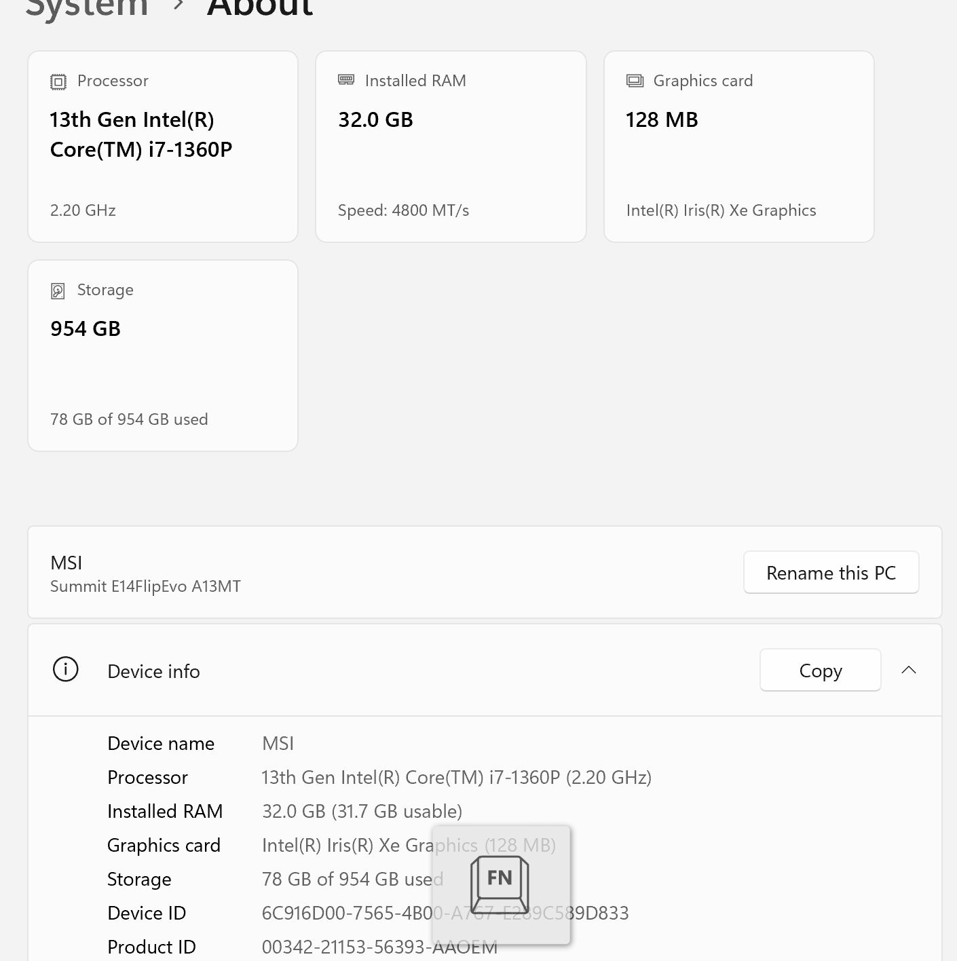Click the Processor row label in Device info
Image resolution: width=957 pixels, height=961 pixels.
tap(147, 777)
